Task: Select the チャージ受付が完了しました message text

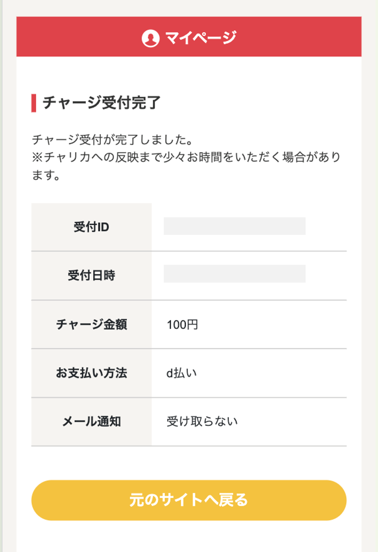Action: [x=112, y=140]
